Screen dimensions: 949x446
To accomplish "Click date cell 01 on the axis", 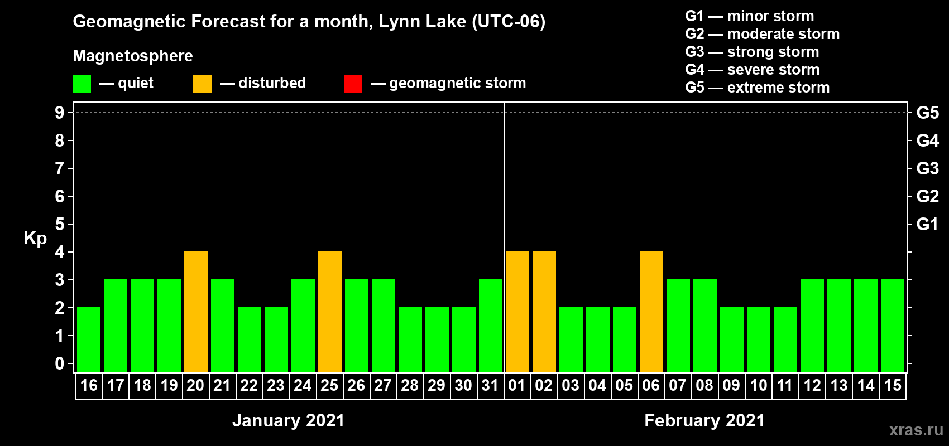I will click(517, 386).
